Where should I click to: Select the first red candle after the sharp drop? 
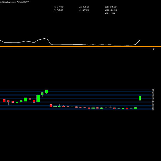(x=51, y=106)
